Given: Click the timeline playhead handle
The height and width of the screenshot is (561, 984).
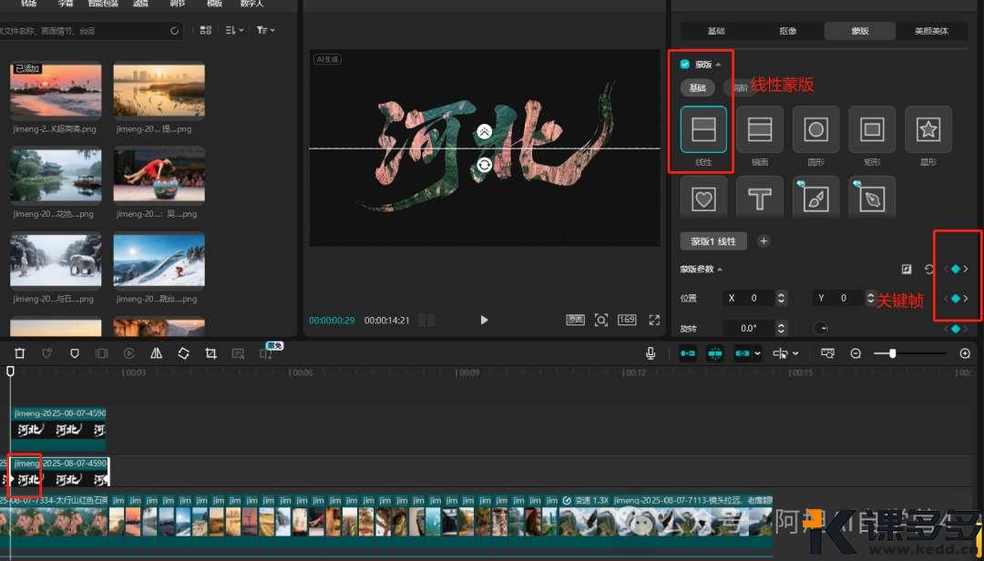Looking at the screenshot, I should tap(10, 372).
